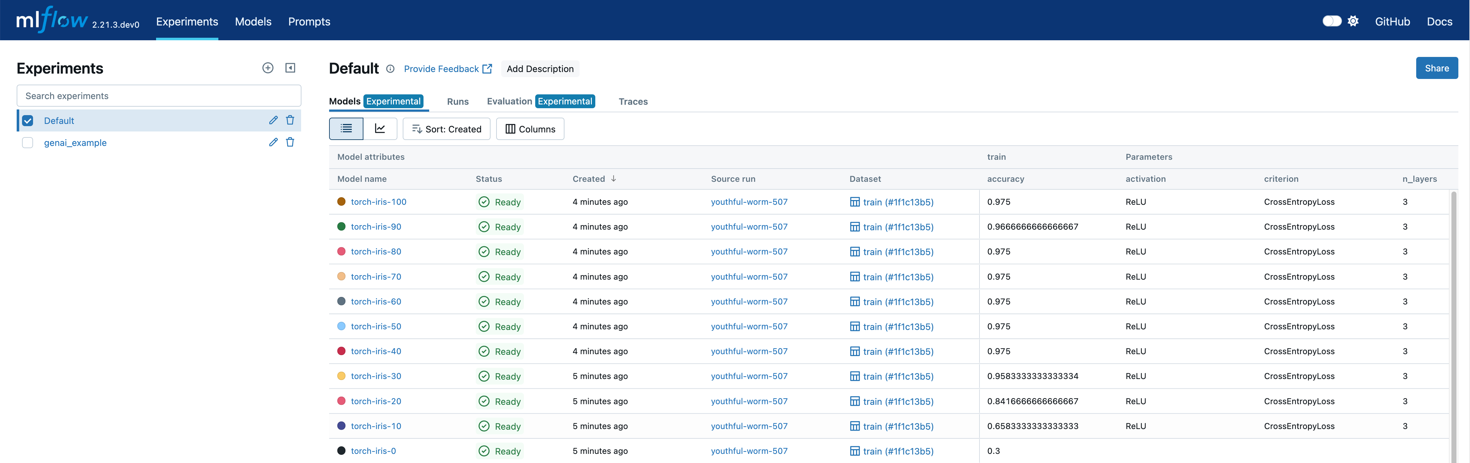Open the Columns selector
The height and width of the screenshot is (463, 1470).
530,128
